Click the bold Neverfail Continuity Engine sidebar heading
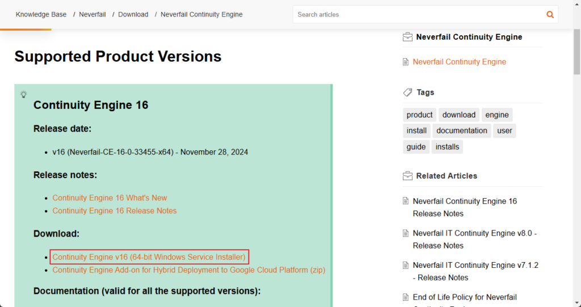 (x=469, y=37)
